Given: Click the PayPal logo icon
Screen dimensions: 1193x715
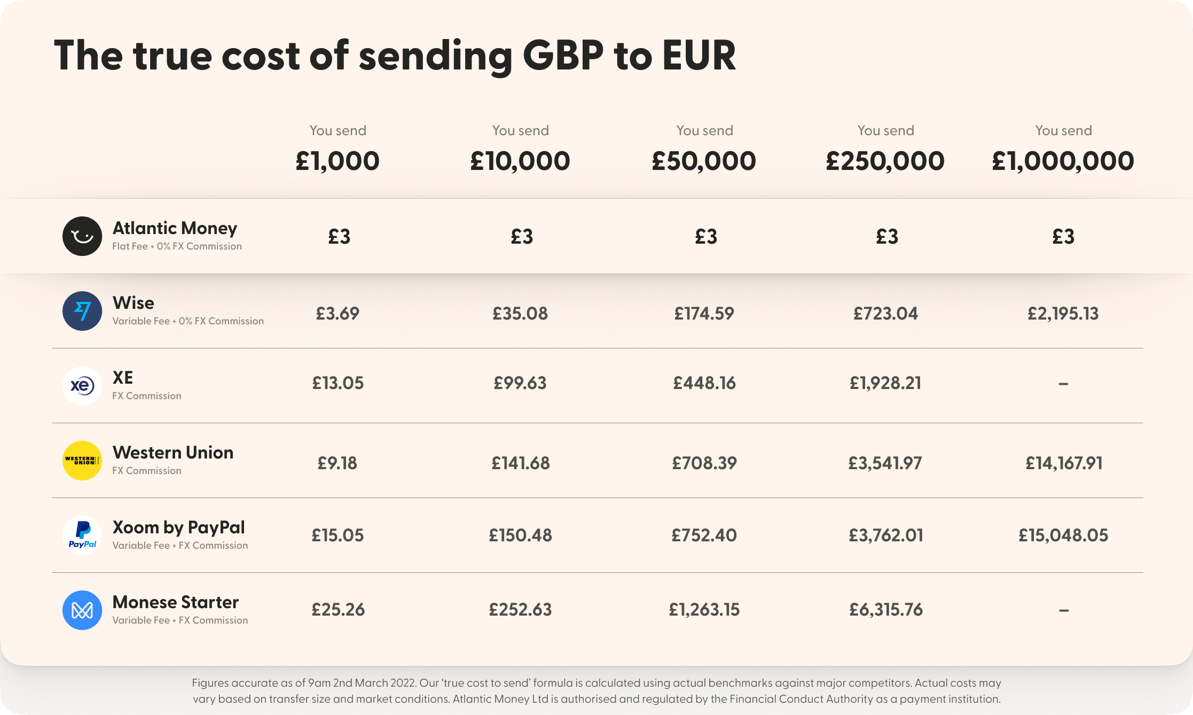Looking at the screenshot, I should point(82,535).
